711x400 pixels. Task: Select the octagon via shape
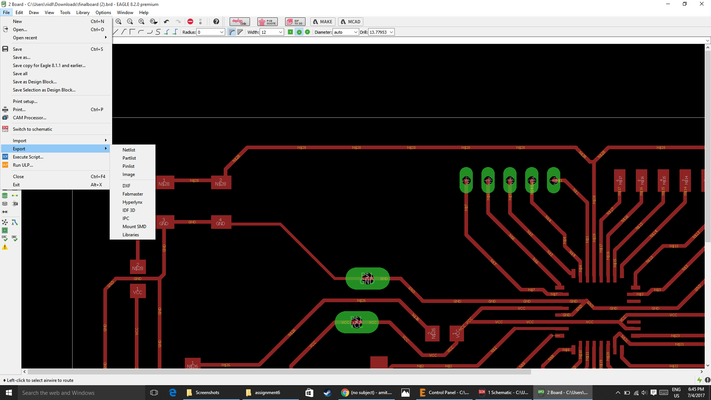[307, 32]
